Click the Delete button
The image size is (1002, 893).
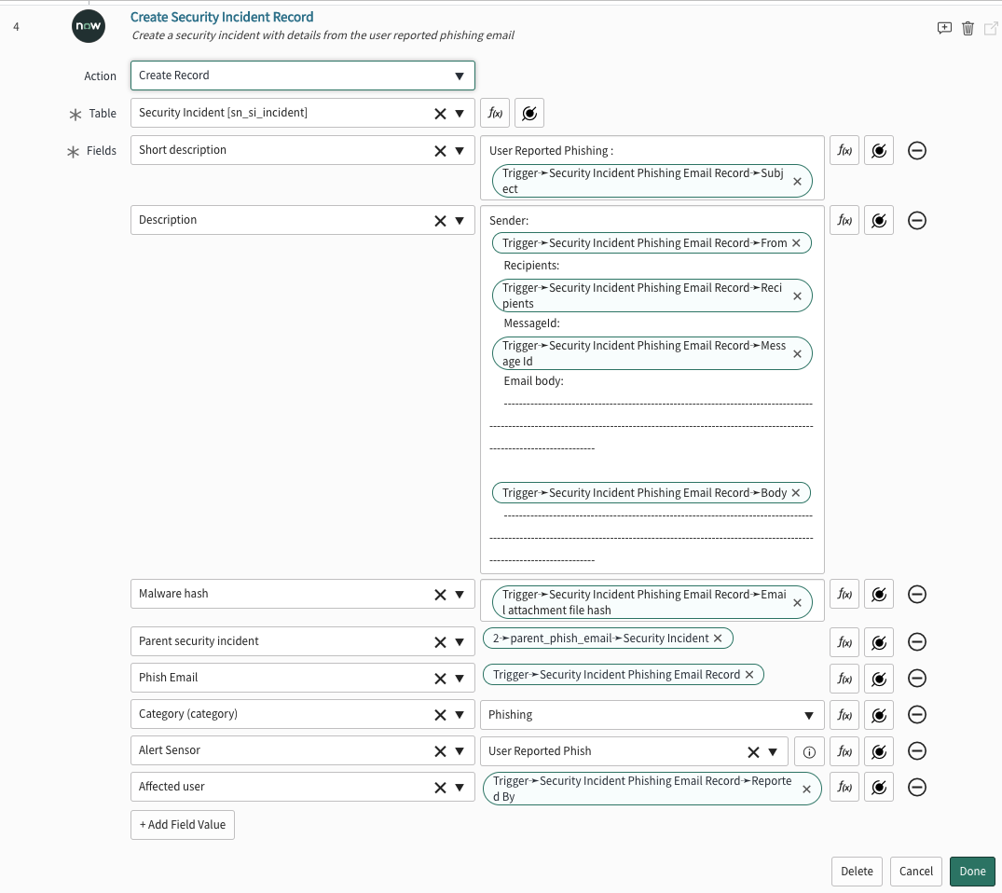pos(857,872)
